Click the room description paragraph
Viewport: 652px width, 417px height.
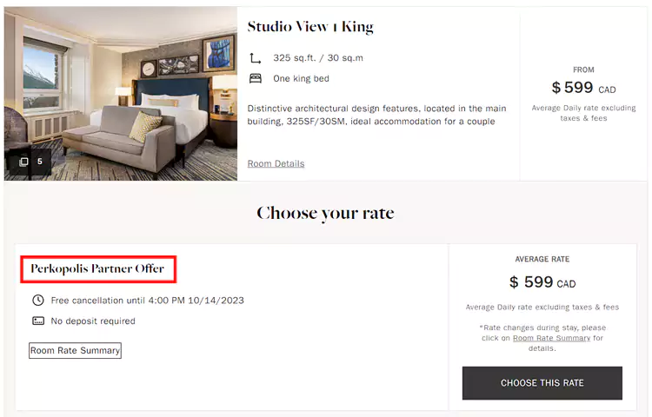376,115
